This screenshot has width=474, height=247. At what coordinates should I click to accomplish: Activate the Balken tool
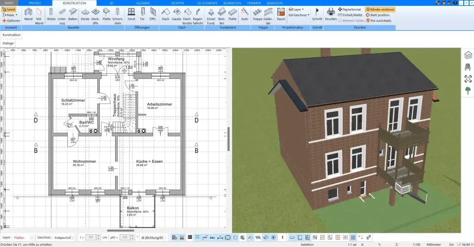pos(73,14)
